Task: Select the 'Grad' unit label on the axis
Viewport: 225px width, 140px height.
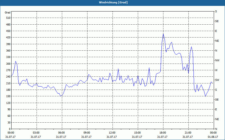Action: pos(8,13)
